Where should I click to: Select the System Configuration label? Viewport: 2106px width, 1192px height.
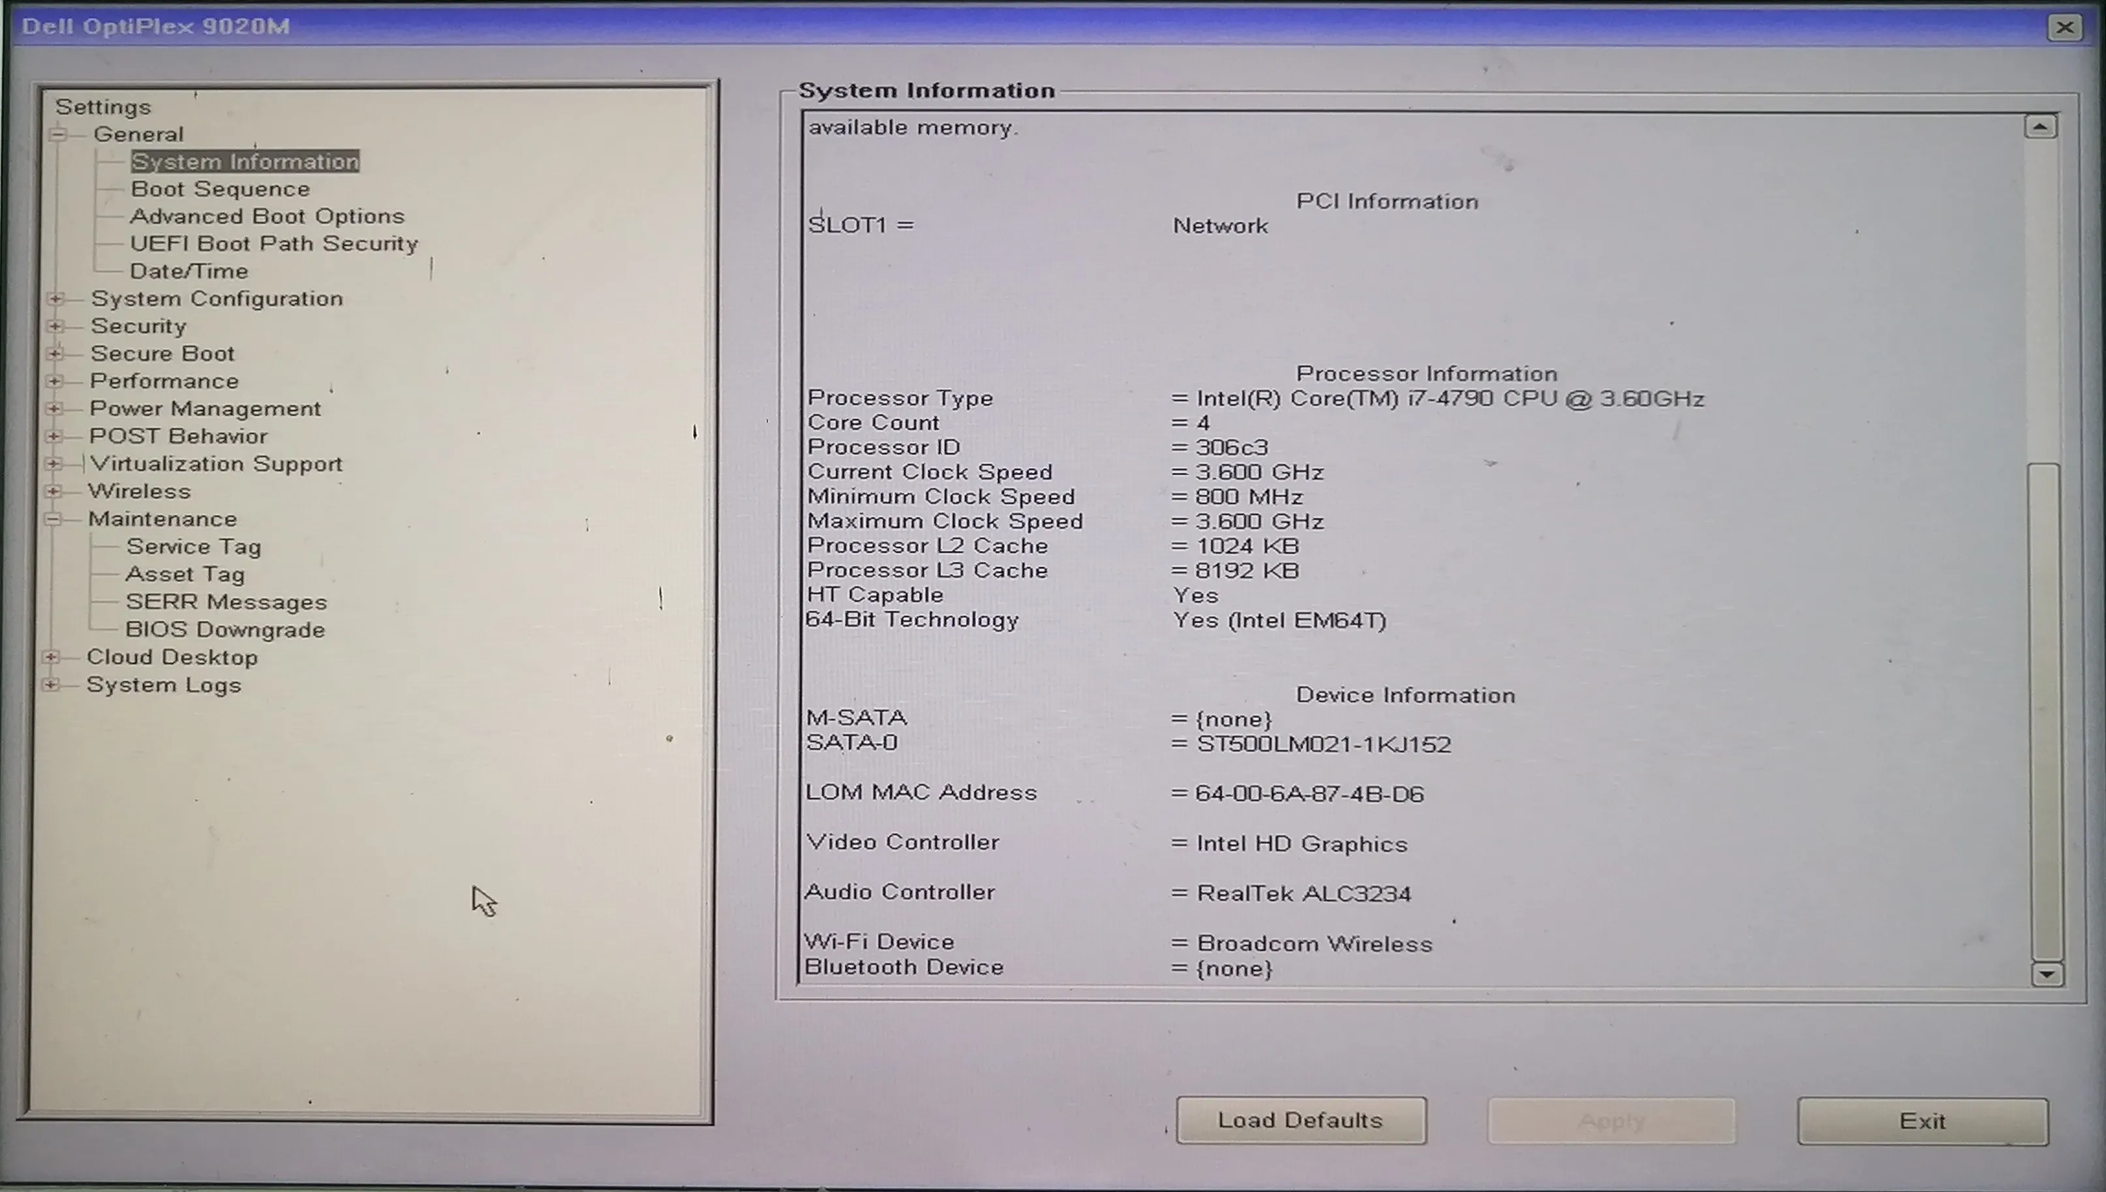[x=217, y=299]
